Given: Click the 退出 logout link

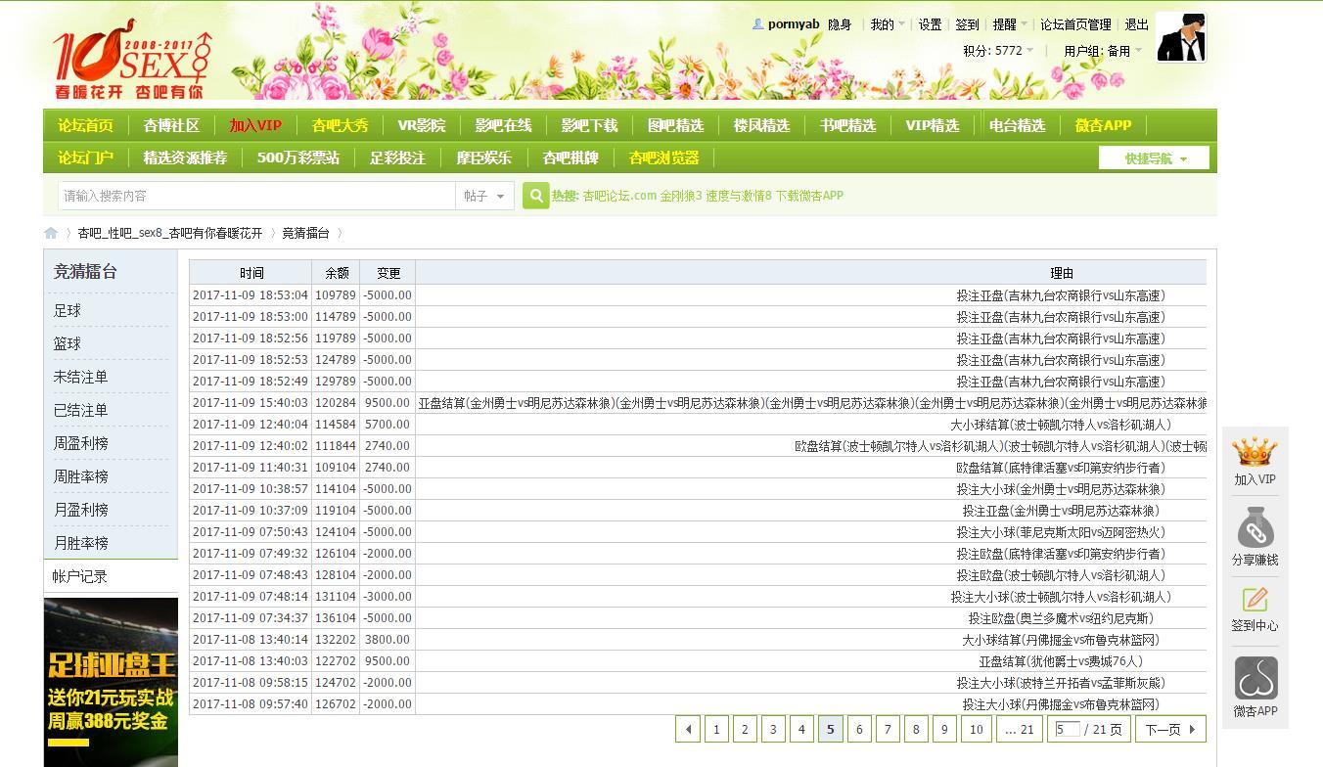Looking at the screenshot, I should coord(1136,24).
